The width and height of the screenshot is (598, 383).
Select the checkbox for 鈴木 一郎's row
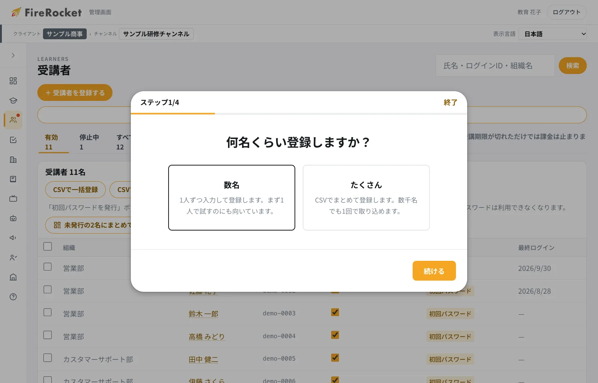click(47, 312)
